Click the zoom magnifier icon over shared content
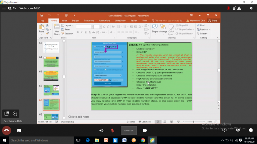This screenshot has width=257, height=144. [x=15, y=114]
